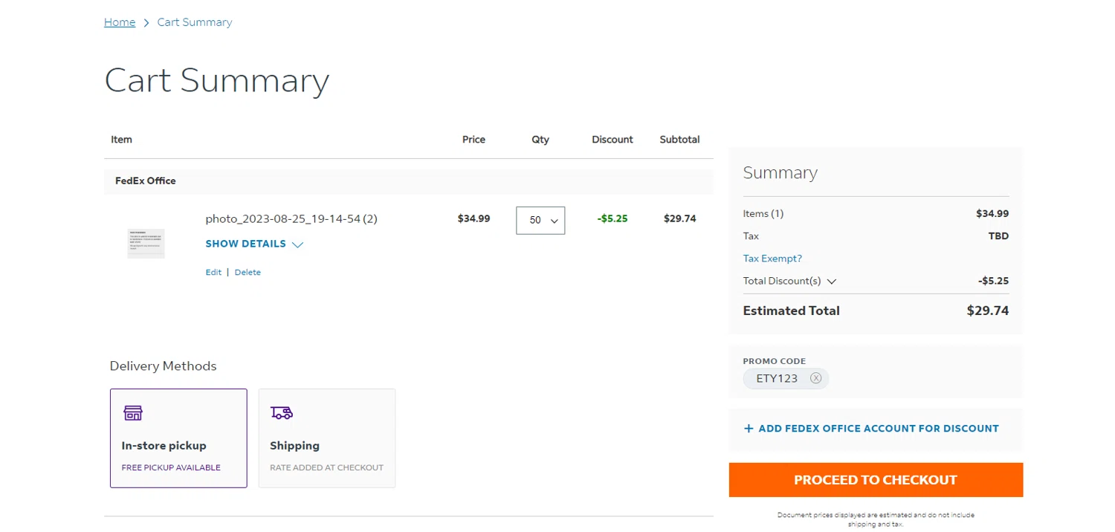Open the photo item thumbnail preview
Screen dimensions: 1115x532
(146, 244)
